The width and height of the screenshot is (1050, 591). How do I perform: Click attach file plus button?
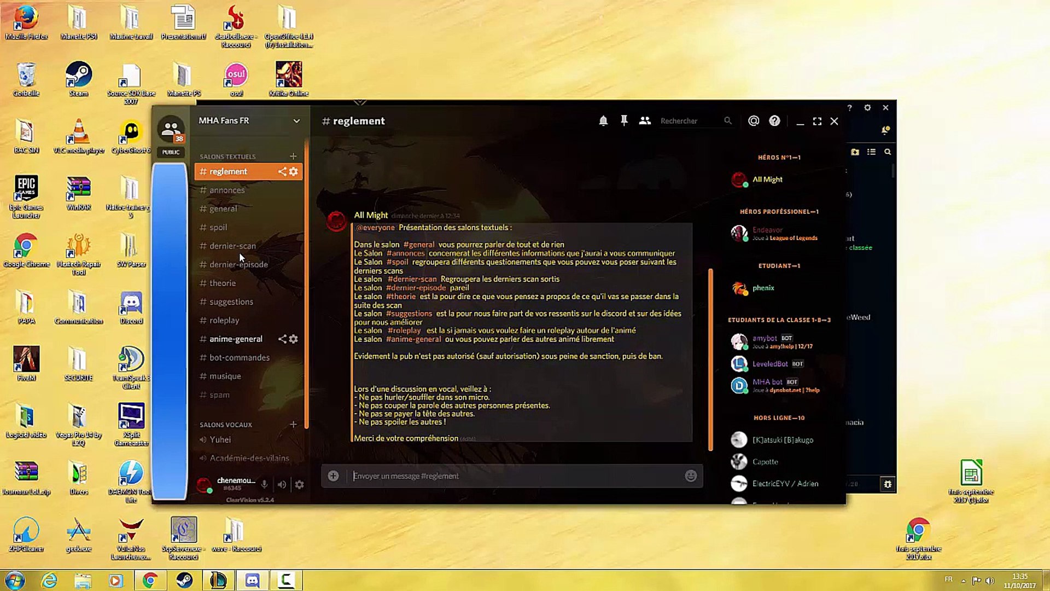pyautogui.click(x=333, y=476)
